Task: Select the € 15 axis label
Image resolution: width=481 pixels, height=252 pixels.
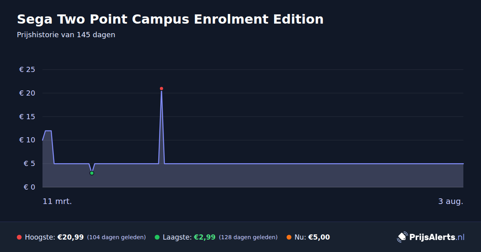Action: coord(27,117)
